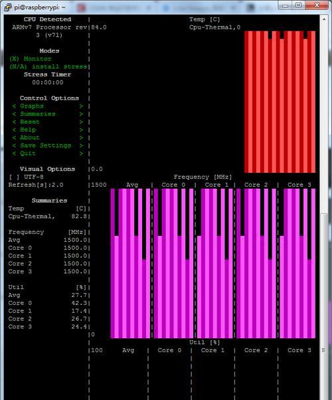This screenshot has width=332, height=400.
Task: Open the About control option
Action: click(x=48, y=138)
